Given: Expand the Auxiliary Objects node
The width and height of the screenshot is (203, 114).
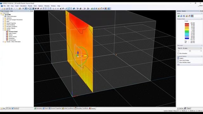Looking at the screenshot, I should pos(3,28).
